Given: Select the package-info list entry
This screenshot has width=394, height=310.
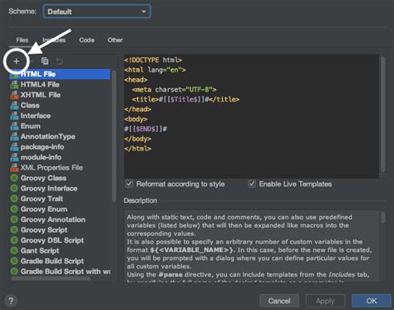Looking at the screenshot, I should point(42,147).
